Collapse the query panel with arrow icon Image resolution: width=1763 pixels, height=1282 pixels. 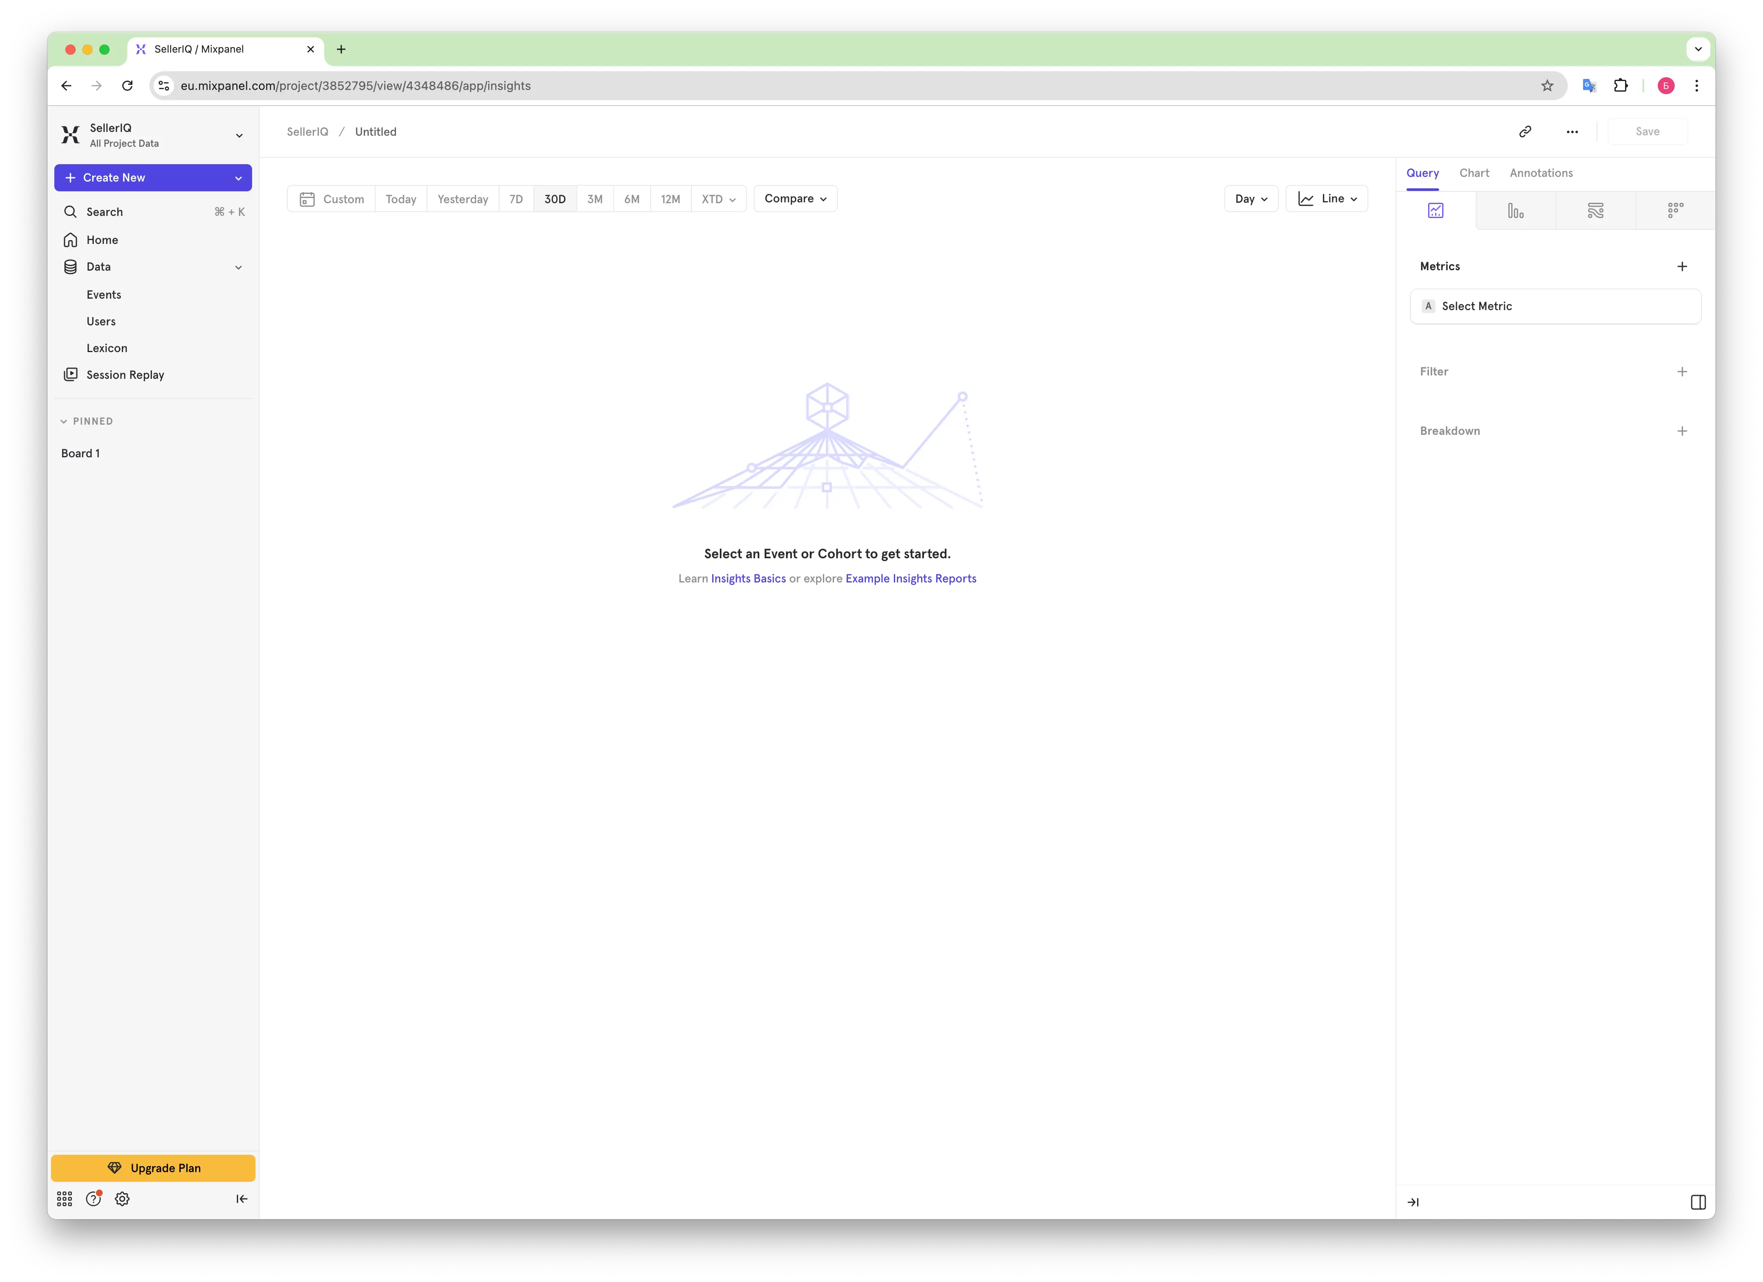click(1413, 1202)
